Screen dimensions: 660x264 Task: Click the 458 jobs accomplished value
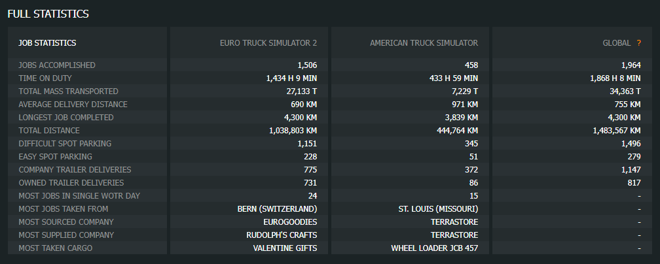pos(471,65)
